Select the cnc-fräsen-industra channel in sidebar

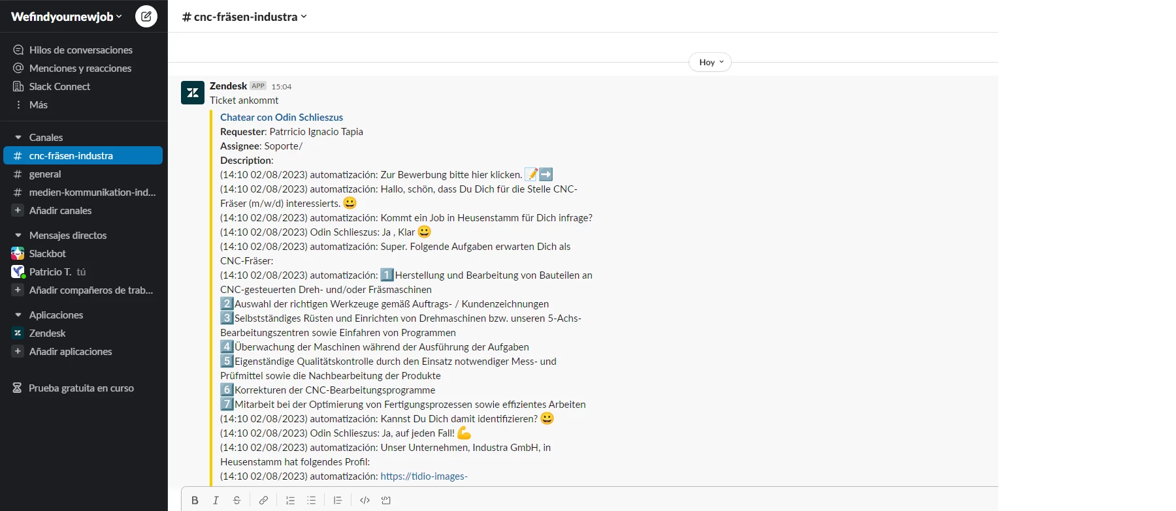point(84,155)
